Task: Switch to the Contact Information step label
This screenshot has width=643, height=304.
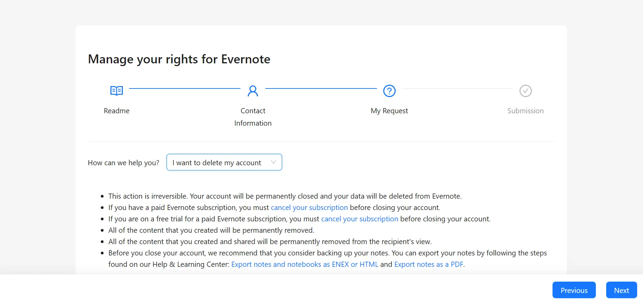Action: [x=253, y=117]
